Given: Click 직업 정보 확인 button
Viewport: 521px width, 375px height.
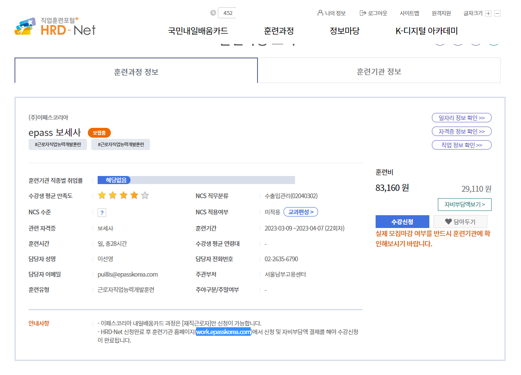Looking at the screenshot, I should pyautogui.click(x=462, y=145).
